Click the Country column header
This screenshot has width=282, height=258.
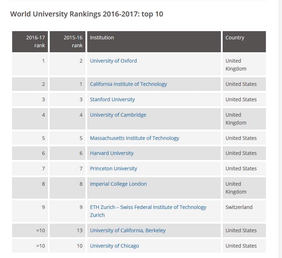(244, 42)
